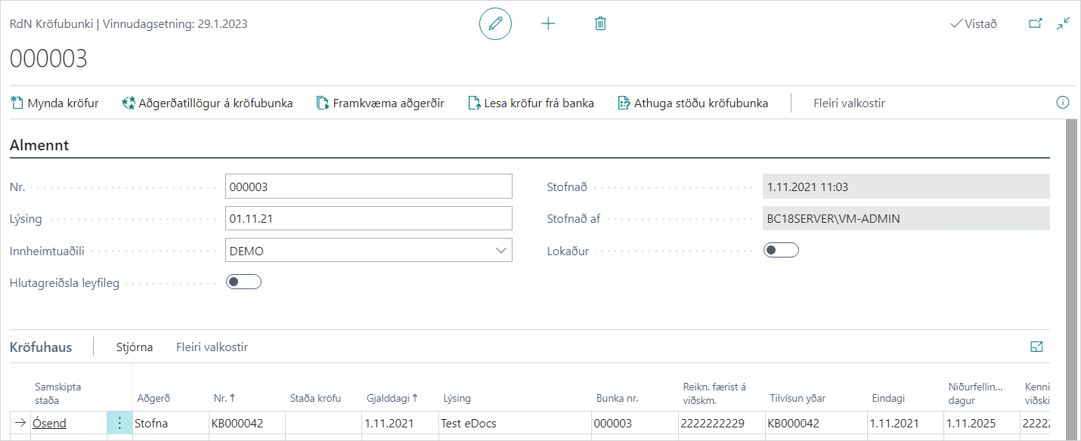Open row options three-dot menu
The width and height of the screenshot is (1081, 441).
point(119,424)
